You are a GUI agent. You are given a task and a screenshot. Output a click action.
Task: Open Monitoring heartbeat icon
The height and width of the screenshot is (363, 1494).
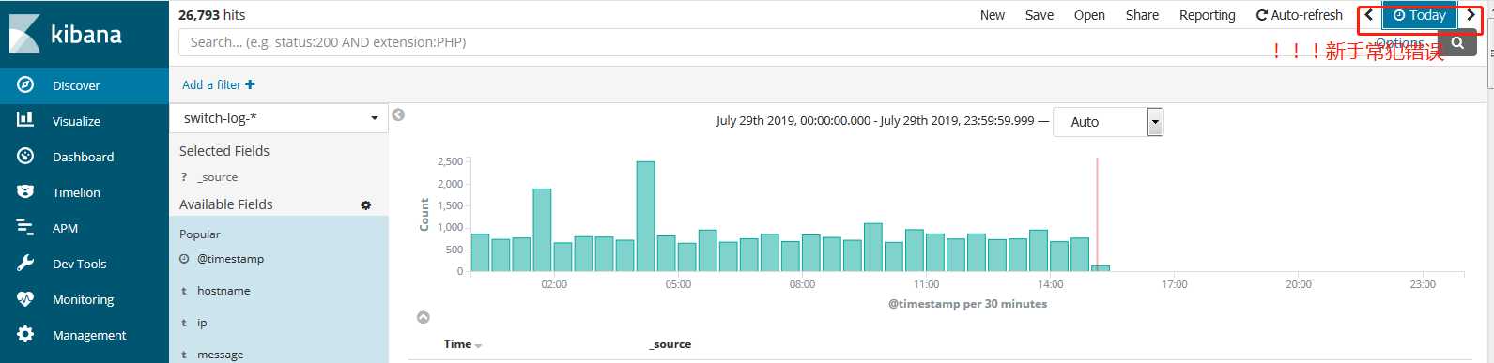pos(25,298)
